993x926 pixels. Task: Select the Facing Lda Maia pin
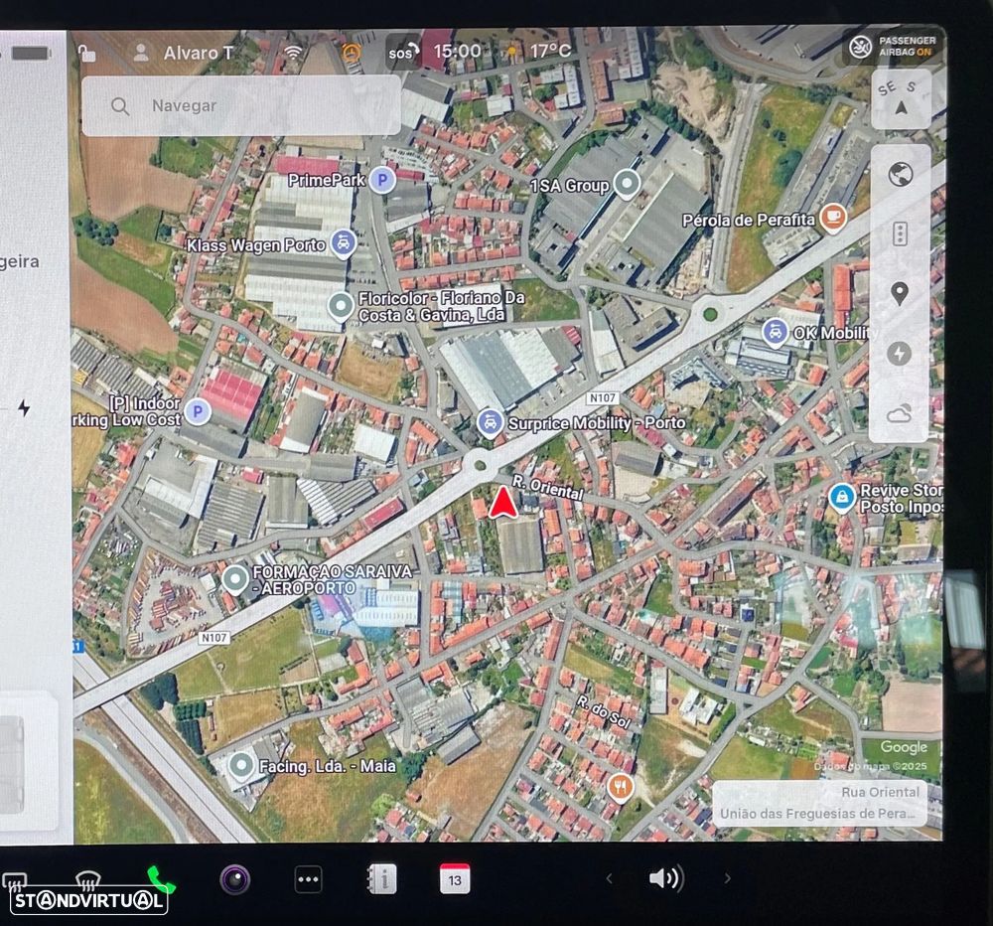[240, 766]
